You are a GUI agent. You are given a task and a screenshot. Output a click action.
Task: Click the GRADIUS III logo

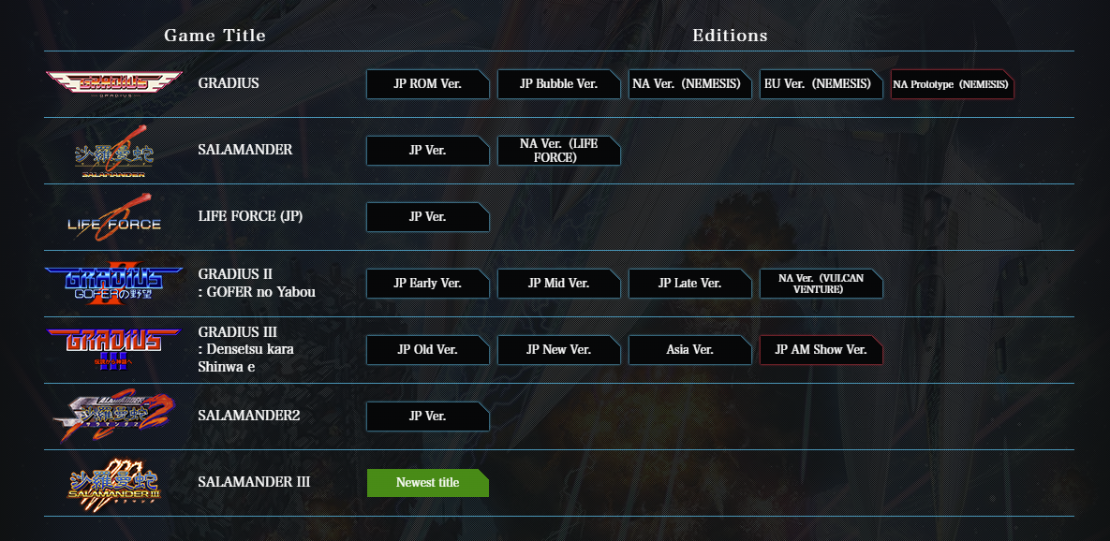click(x=114, y=349)
